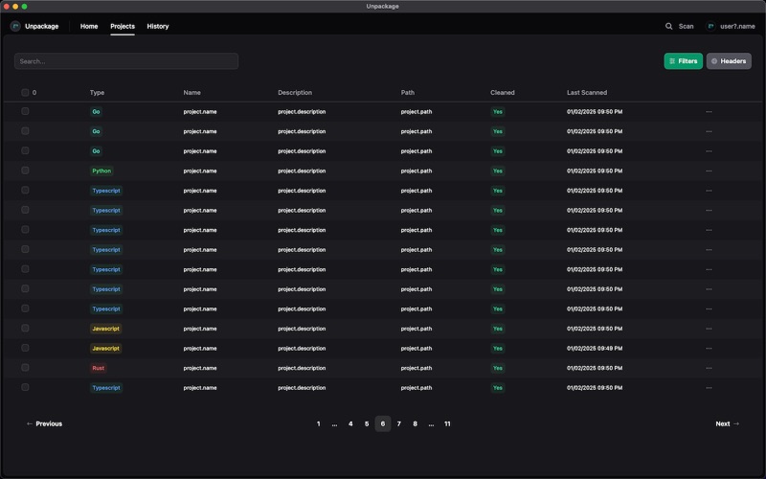766x479 pixels.
Task: Open the user?.name account menu
Action: 737,27
